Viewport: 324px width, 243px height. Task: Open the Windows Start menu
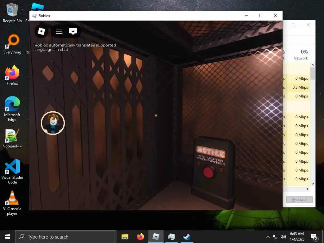pos(8,237)
